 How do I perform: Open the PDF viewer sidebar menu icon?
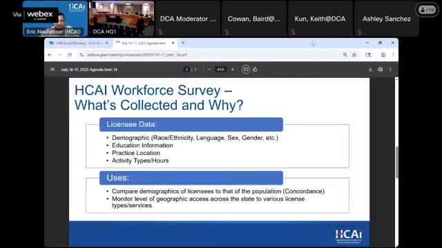click(52, 70)
